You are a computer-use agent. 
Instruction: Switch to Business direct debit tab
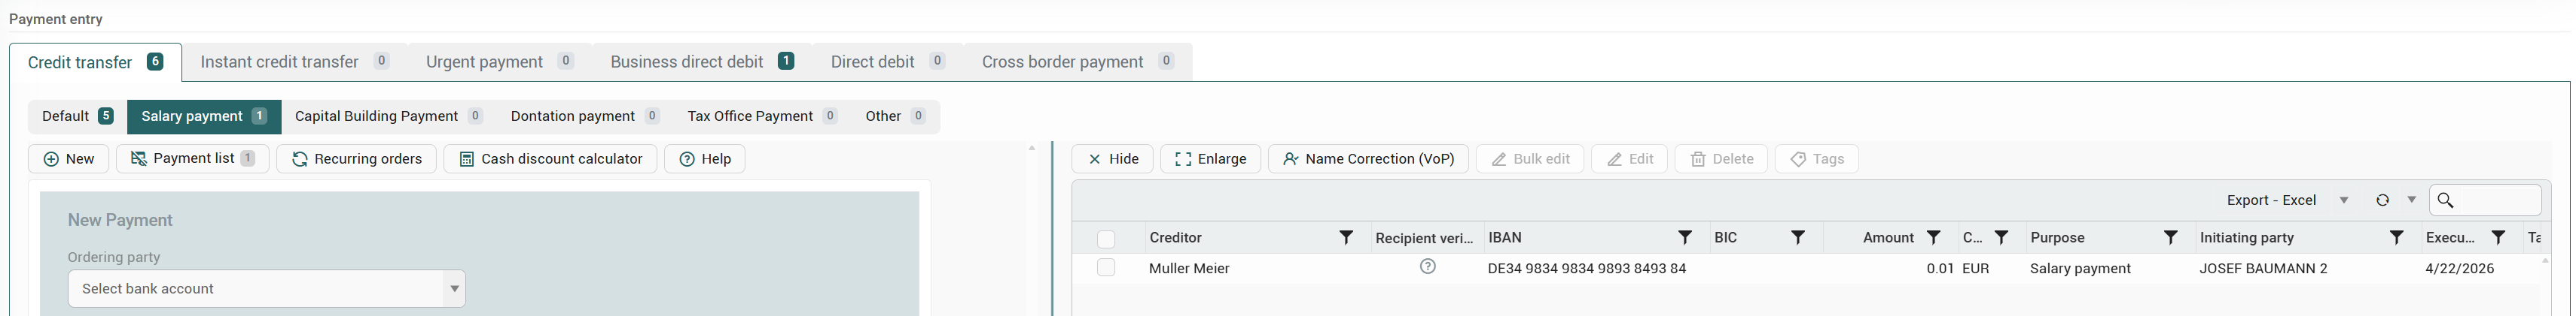pos(701,62)
